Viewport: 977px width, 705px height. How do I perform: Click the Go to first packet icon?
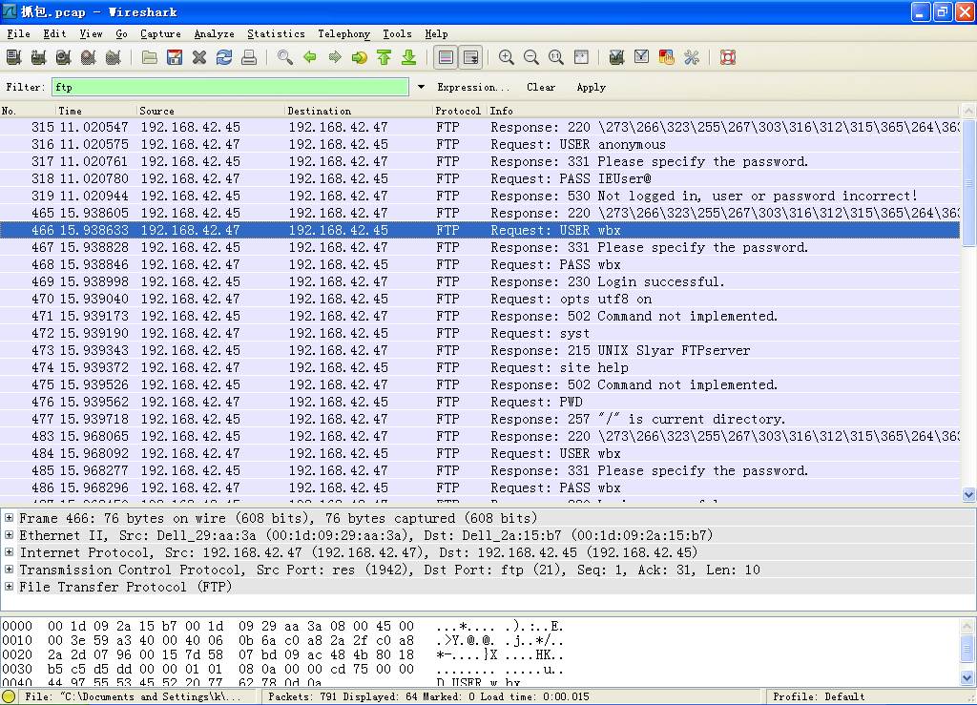[x=385, y=57]
